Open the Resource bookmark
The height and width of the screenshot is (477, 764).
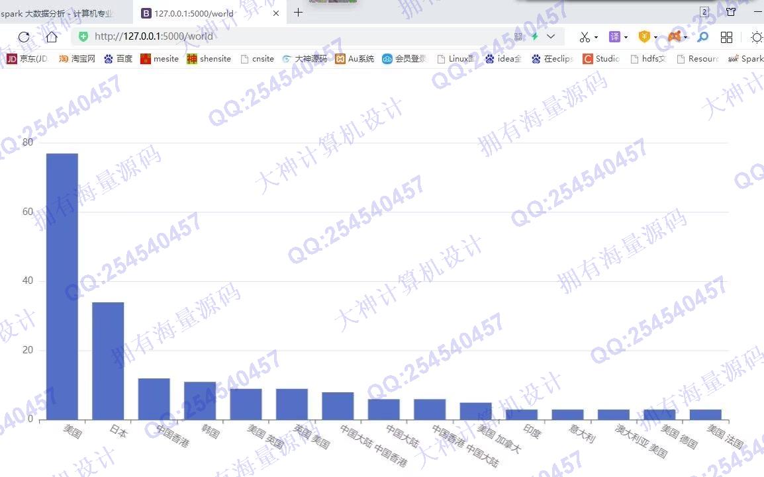tap(698, 59)
